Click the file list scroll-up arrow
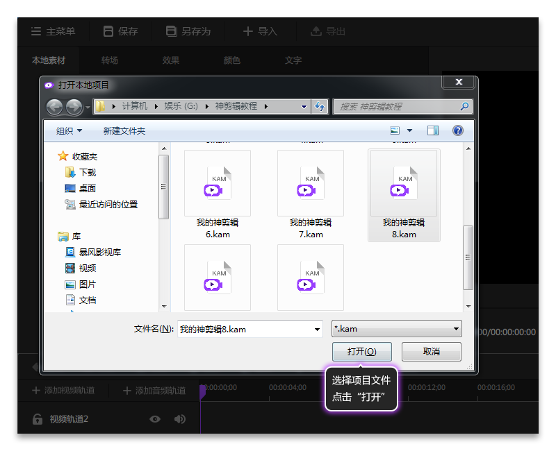This screenshot has width=556, height=451. tap(468, 148)
